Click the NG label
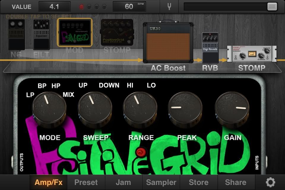This screenshot has height=190, width=285. [x=16, y=54]
